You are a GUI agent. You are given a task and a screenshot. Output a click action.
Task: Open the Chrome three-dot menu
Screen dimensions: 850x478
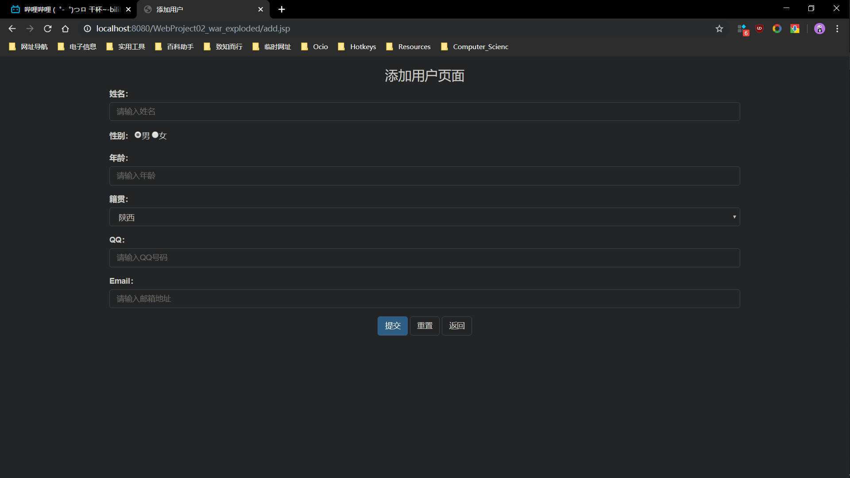coord(837,29)
